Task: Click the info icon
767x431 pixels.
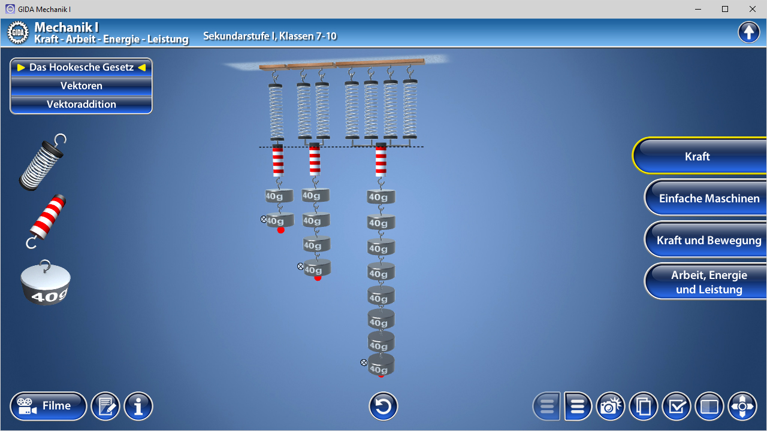Action: click(138, 406)
